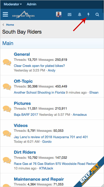Open the envelope conversations inbox icon
Viewport: 104px width, 187px height.
(x=69, y=15)
